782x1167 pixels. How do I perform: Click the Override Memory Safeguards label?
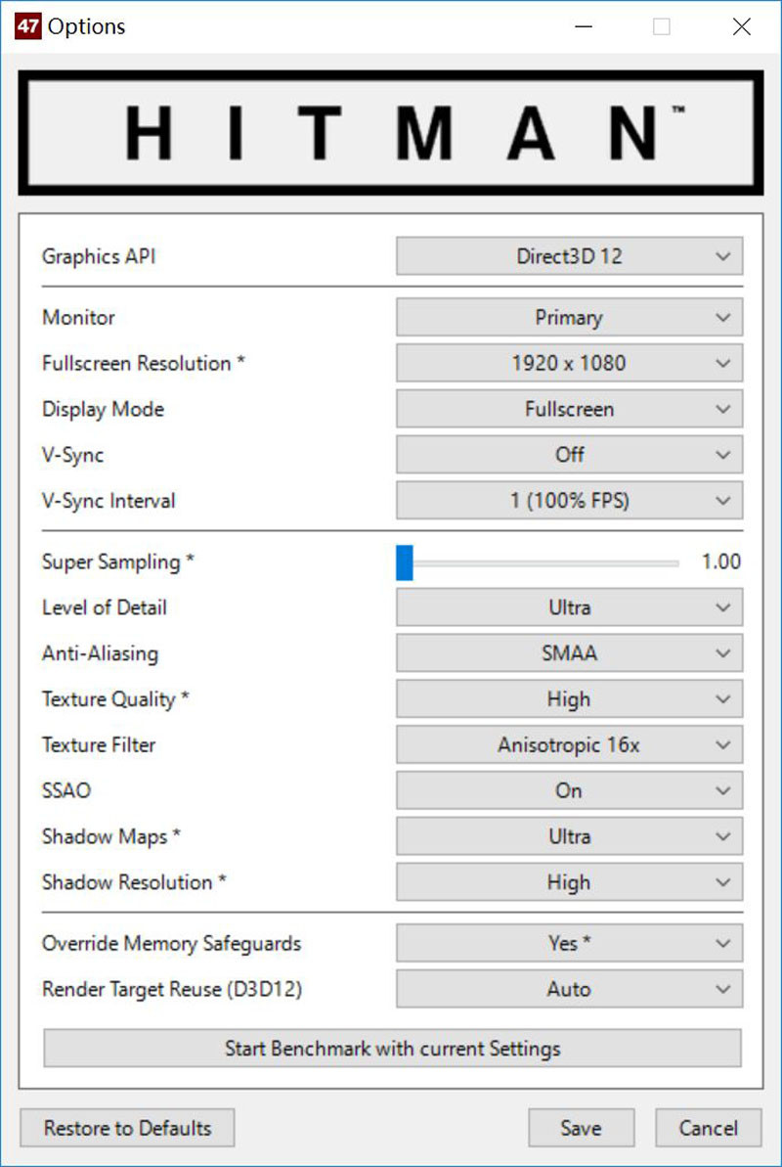(x=172, y=943)
